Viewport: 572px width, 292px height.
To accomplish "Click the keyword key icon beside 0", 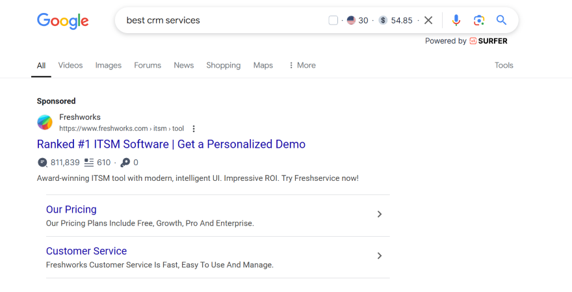I will [125, 163].
